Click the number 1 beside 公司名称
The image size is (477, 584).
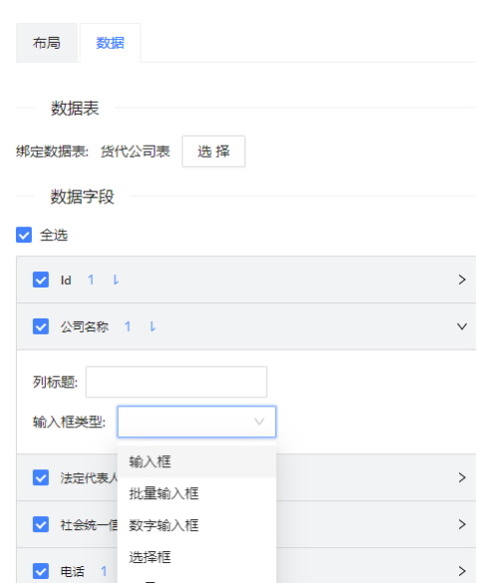(x=128, y=326)
